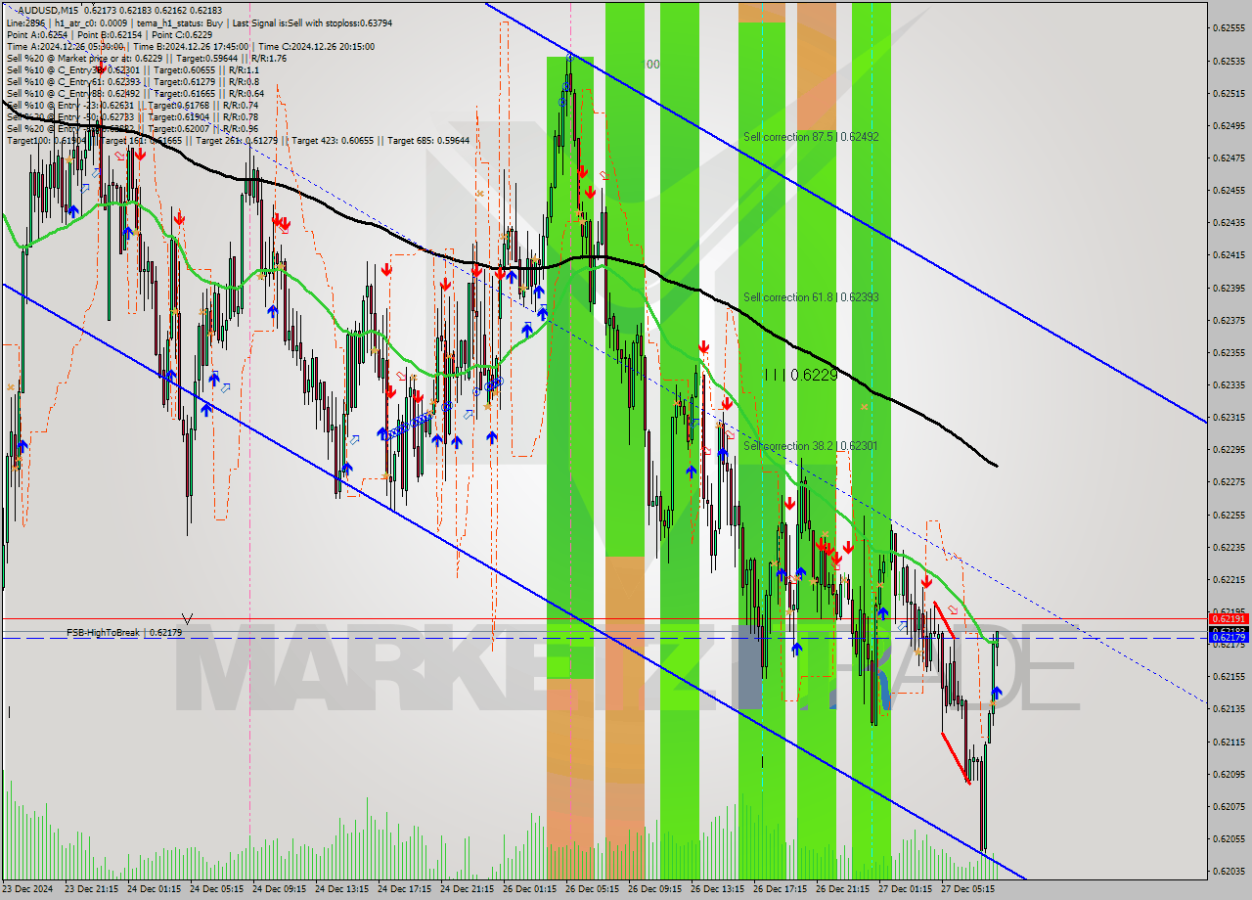Click the '24 Dec 17:15' time axis label
The height and width of the screenshot is (900, 1252).
(x=405, y=889)
